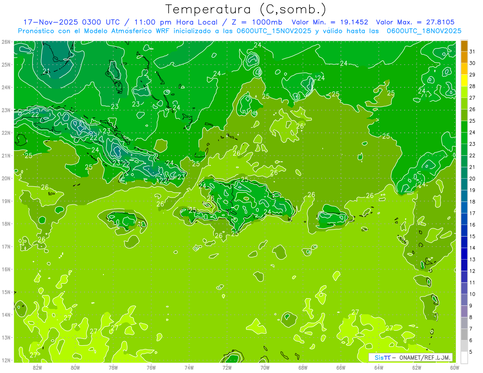Select the '68W' longitude axis label
Viewport: 483px width, 373px height.
coord(303,367)
